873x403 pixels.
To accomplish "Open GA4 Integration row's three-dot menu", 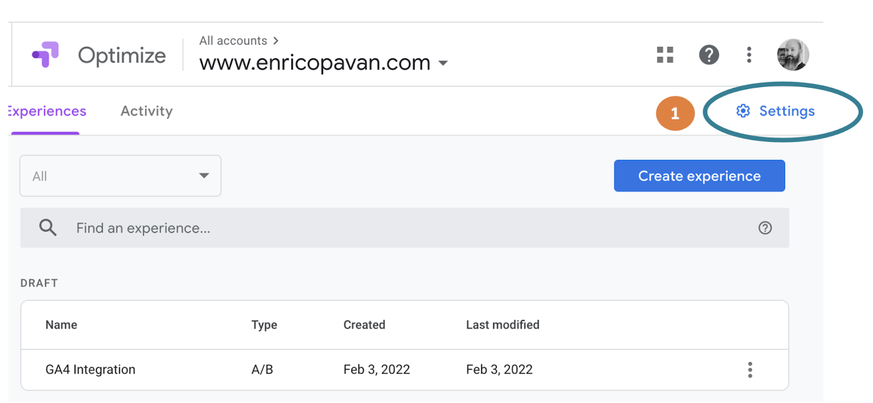I will coord(750,370).
